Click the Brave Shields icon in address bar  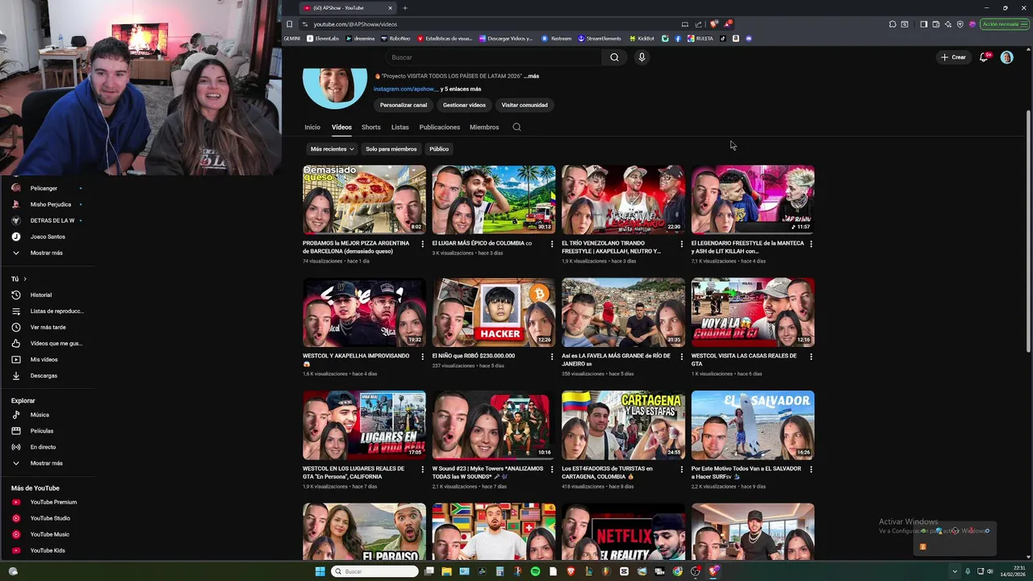point(713,24)
